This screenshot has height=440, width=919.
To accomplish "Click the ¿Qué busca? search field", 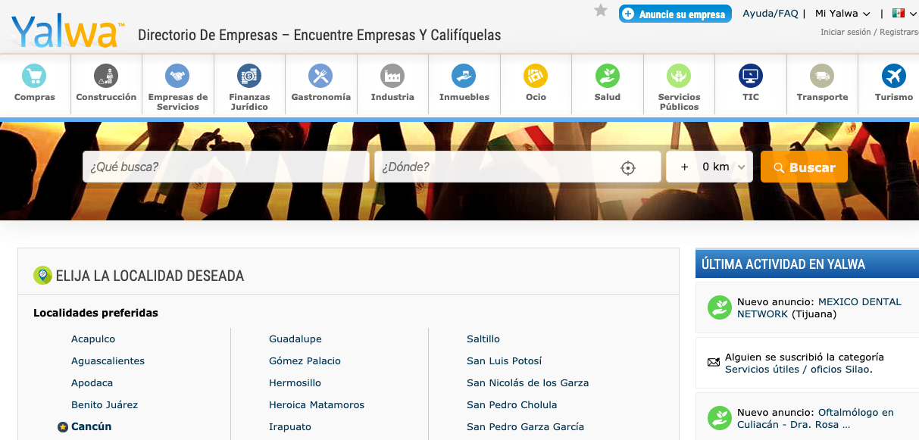I will pos(226,167).
